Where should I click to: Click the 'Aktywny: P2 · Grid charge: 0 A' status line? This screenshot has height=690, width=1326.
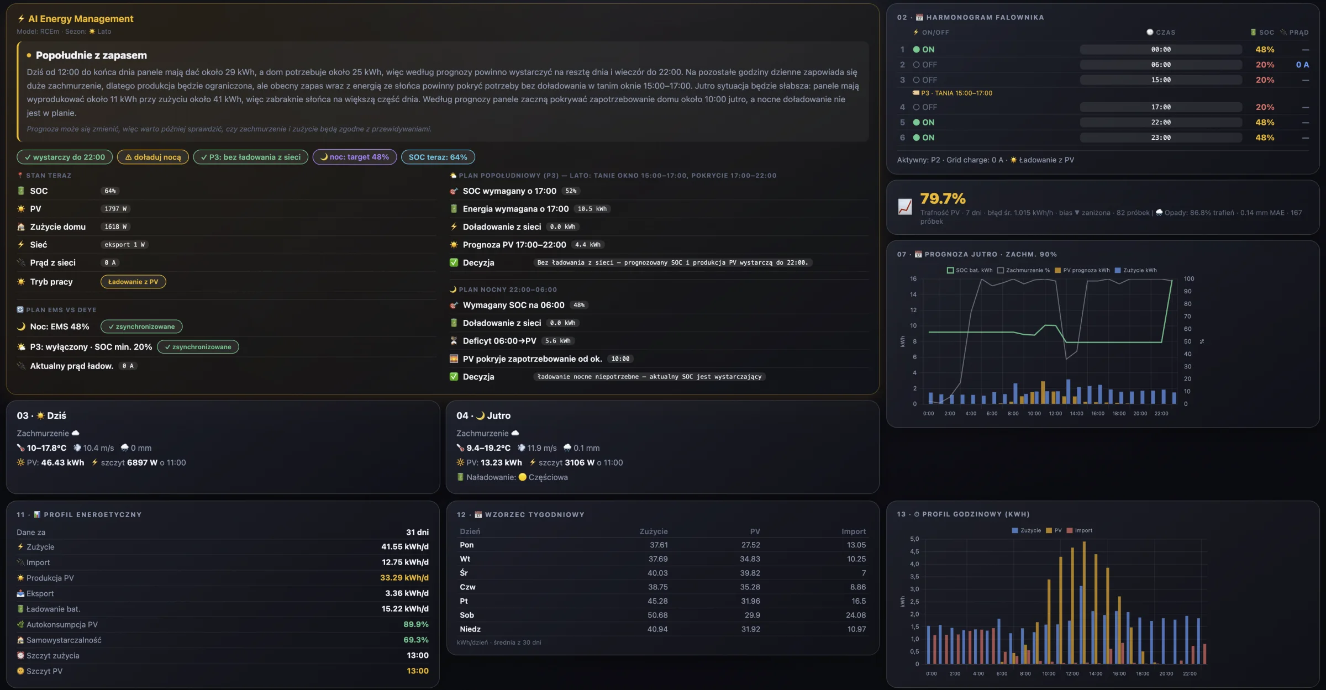[x=985, y=160]
